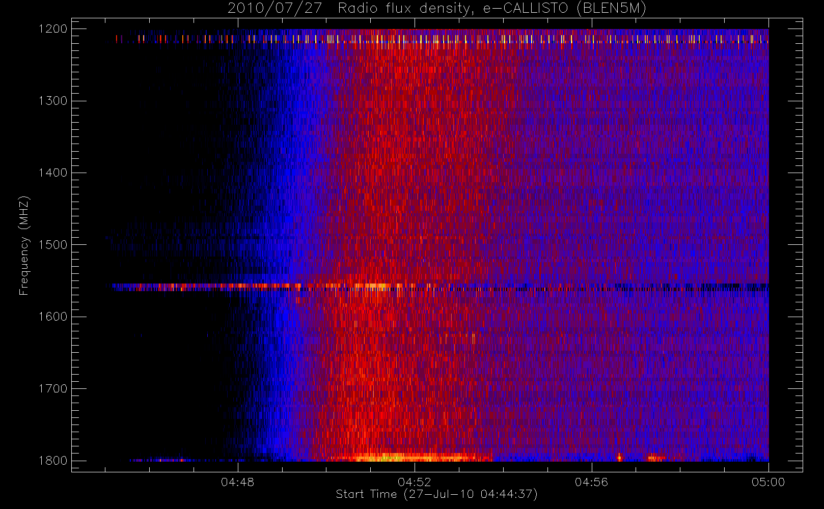Click the 1500 frequency tick label

point(53,245)
